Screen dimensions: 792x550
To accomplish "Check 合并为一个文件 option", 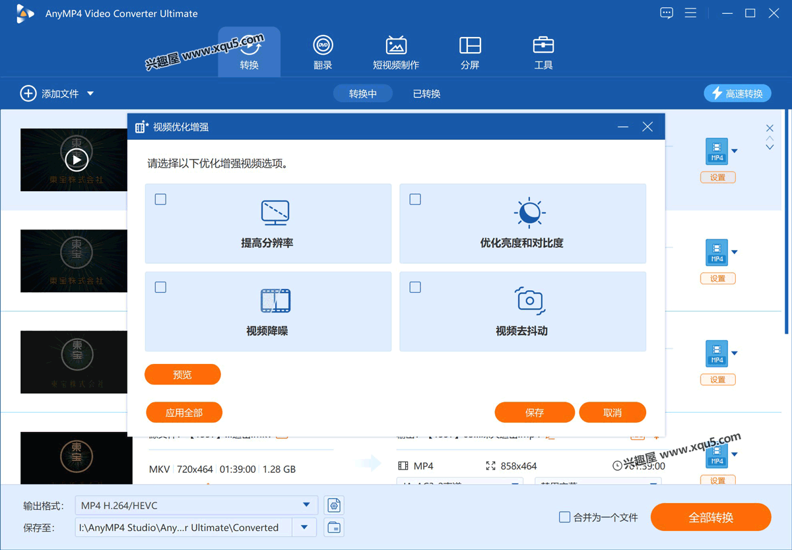I will pos(564,517).
